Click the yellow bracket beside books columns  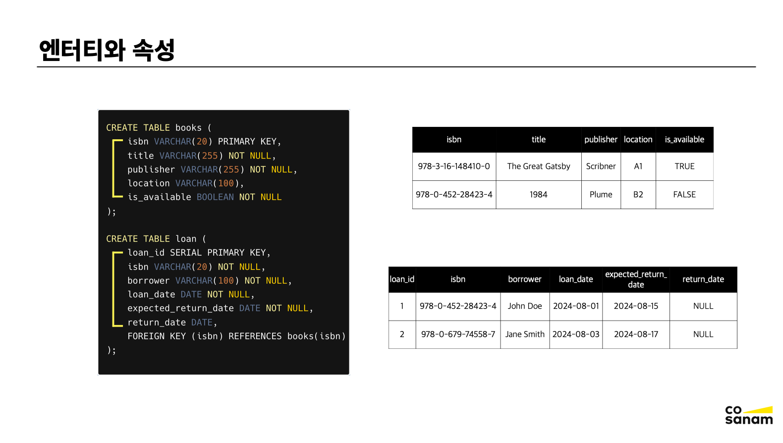coord(114,169)
